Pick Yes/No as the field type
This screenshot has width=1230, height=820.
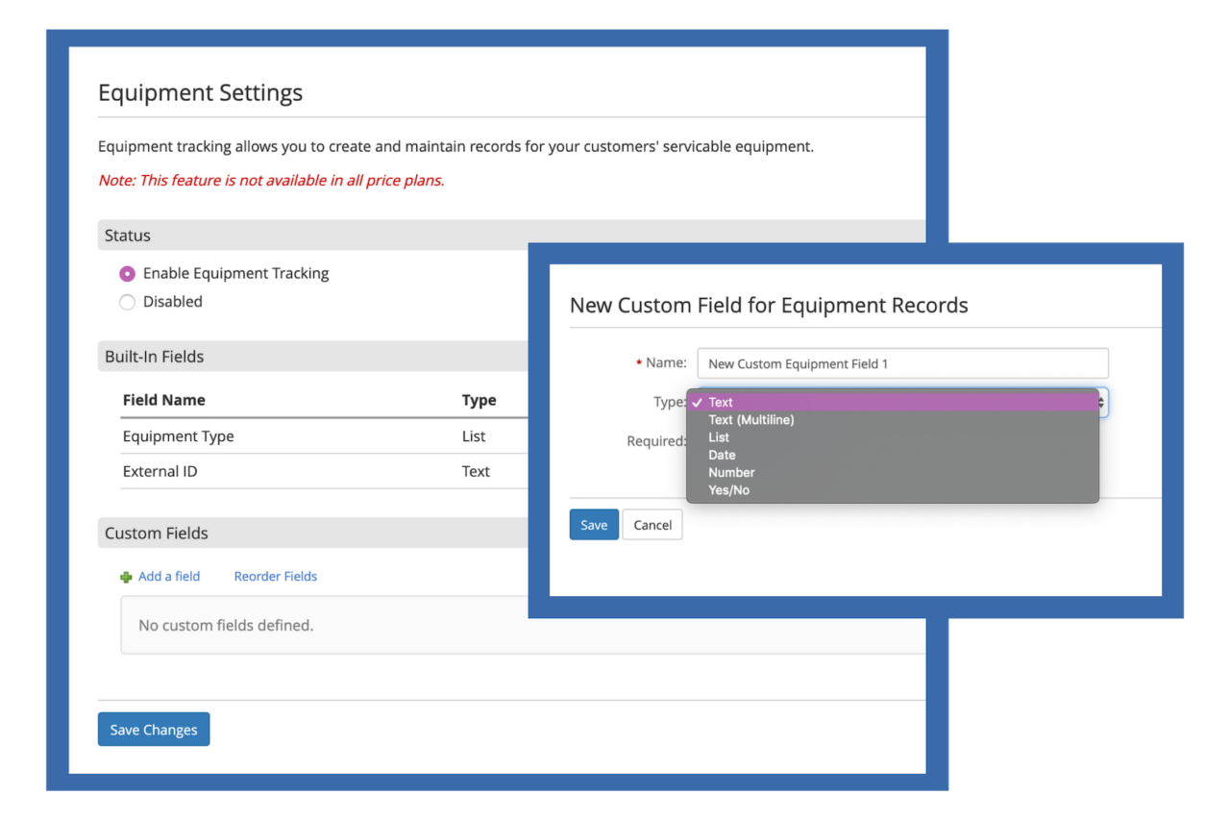coord(728,489)
